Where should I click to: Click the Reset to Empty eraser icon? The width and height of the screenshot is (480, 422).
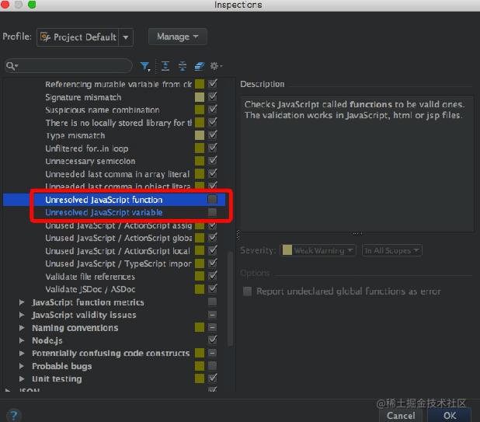(200, 66)
